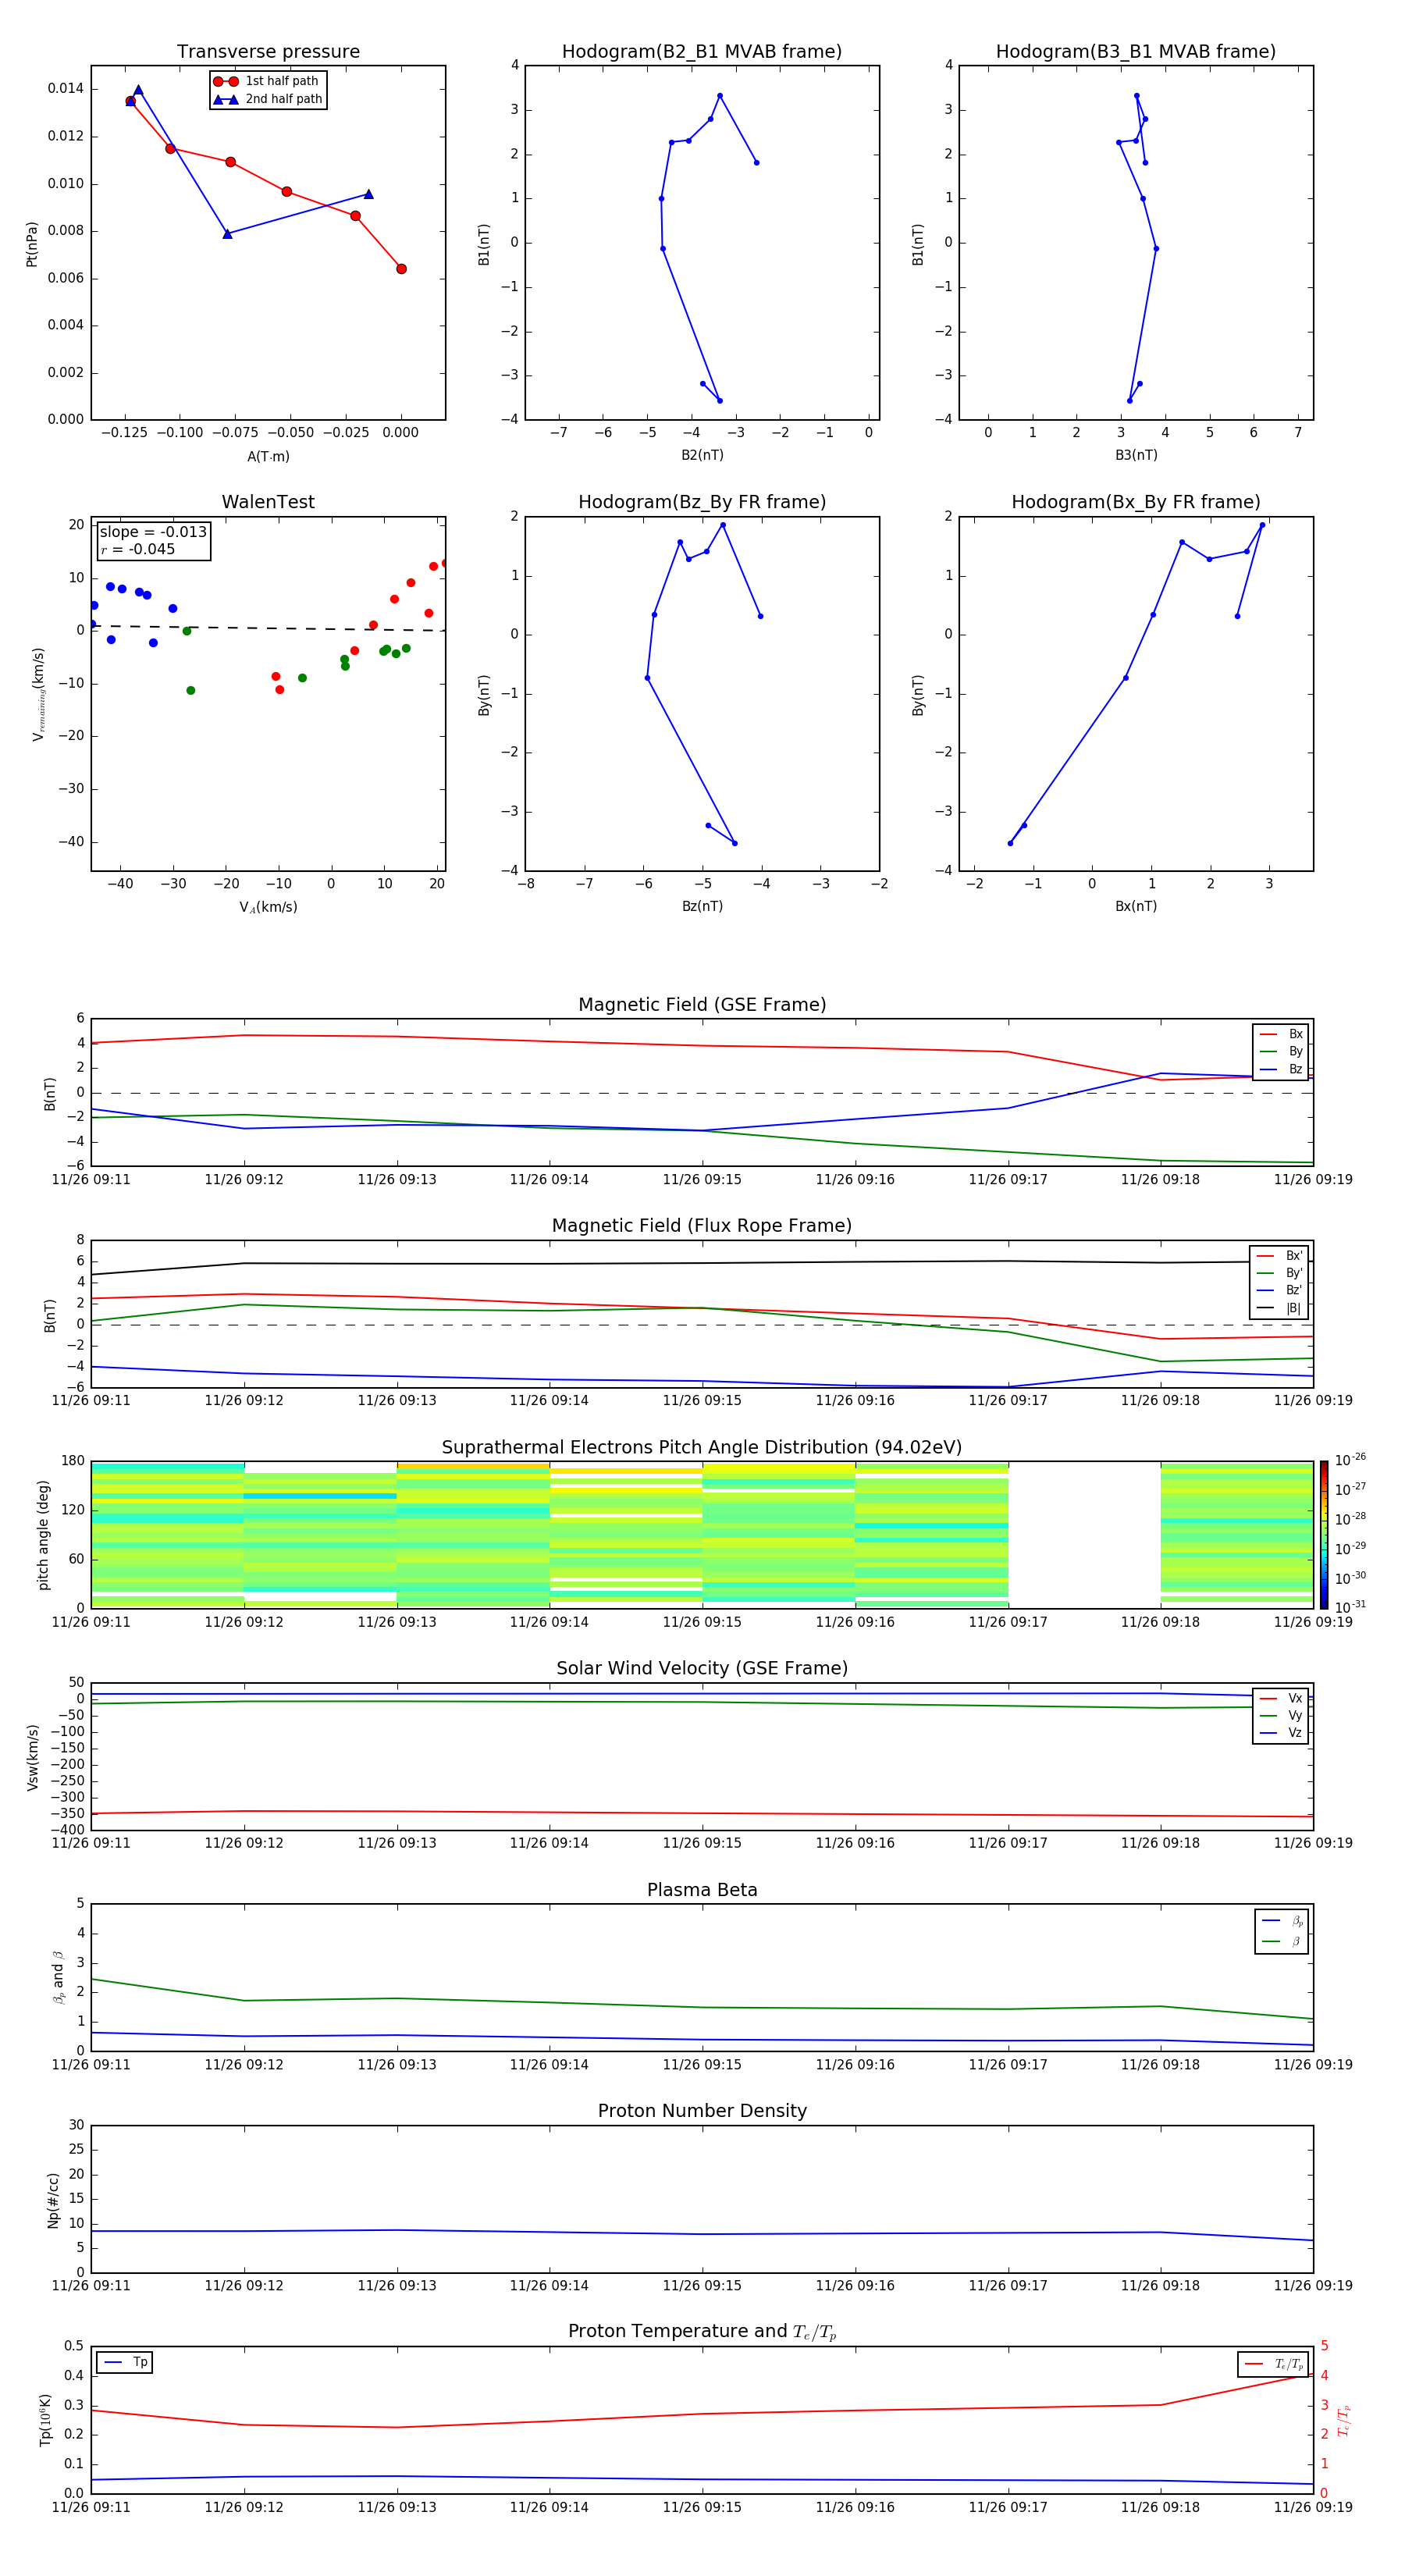Click the 'β' legend entry in Plasma Beta
The width and height of the screenshot is (1405, 2576).
(1282, 1941)
